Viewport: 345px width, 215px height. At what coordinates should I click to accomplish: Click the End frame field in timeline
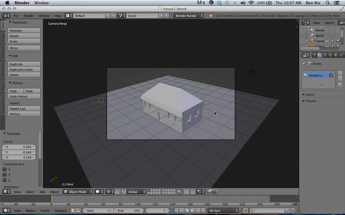point(129,210)
